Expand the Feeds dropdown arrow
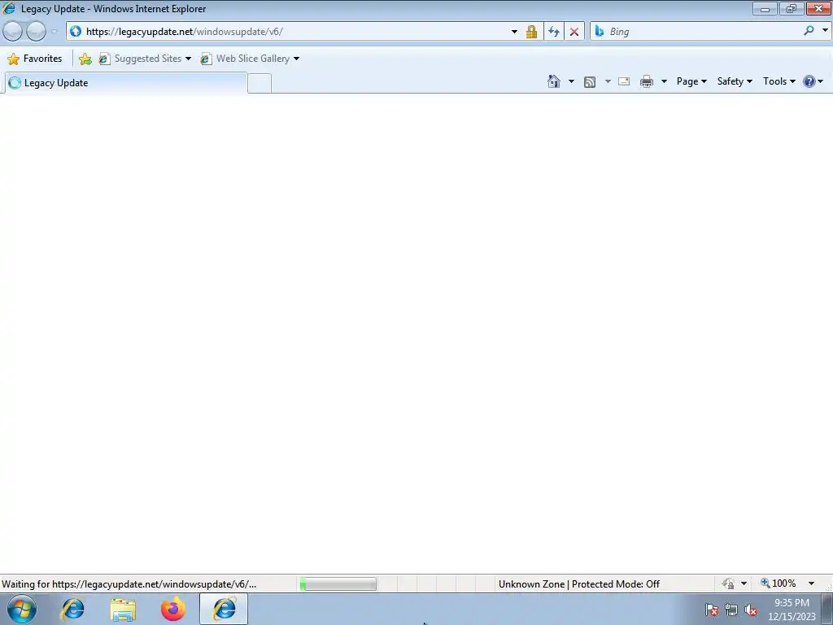833x625 pixels. [608, 81]
